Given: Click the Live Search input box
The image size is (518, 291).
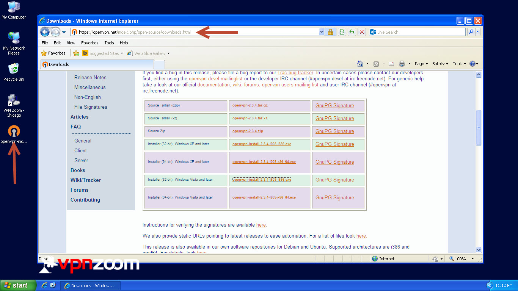Looking at the screenshot, I should point(417,32).
